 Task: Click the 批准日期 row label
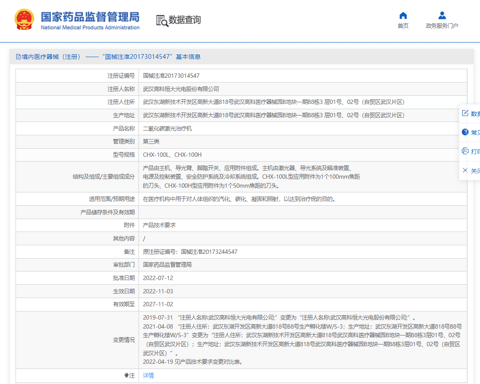click(x=124, y=278)
